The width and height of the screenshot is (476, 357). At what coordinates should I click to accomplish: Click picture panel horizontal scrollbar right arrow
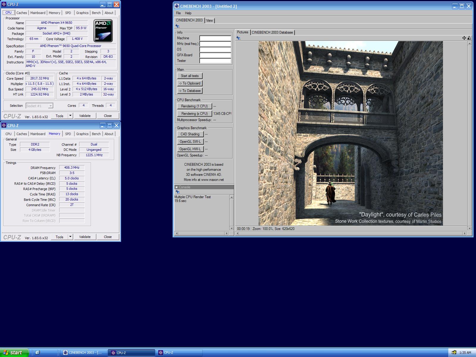pos(465,234)
